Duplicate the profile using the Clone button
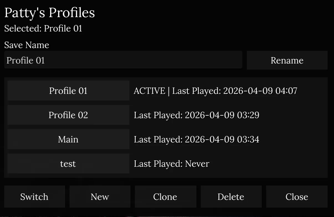The width and height of the screenshot is (334, 217). 165,197
